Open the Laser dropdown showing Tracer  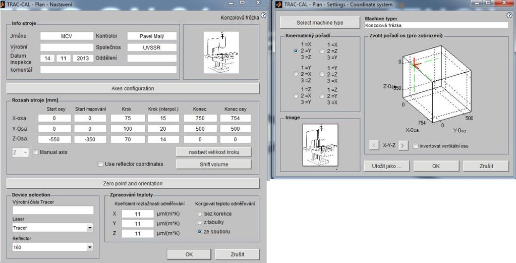(53, 228)
